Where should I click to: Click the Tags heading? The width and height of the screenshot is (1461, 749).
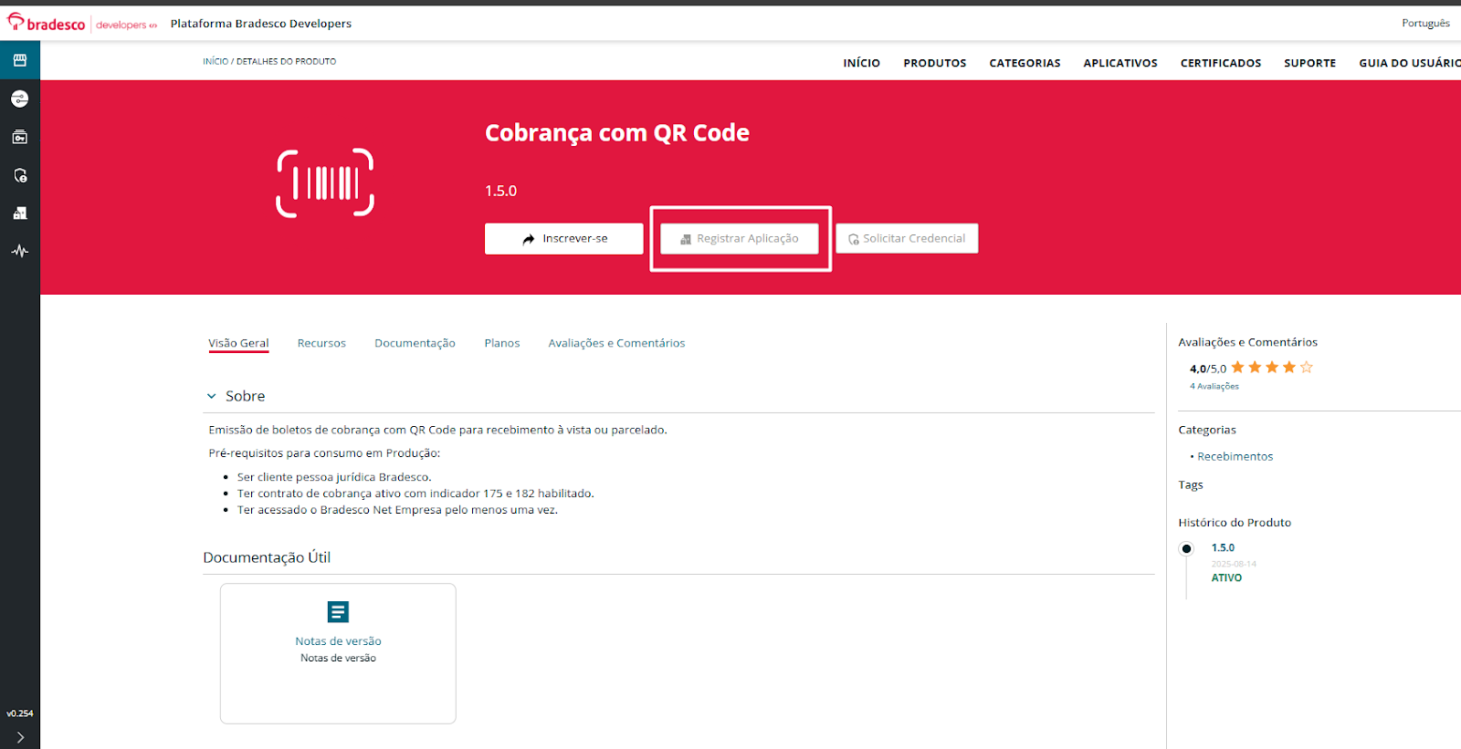click(1190, 485)
